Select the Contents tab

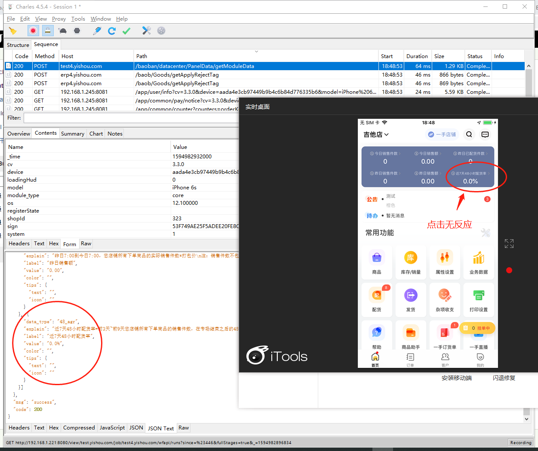point(46,133)
